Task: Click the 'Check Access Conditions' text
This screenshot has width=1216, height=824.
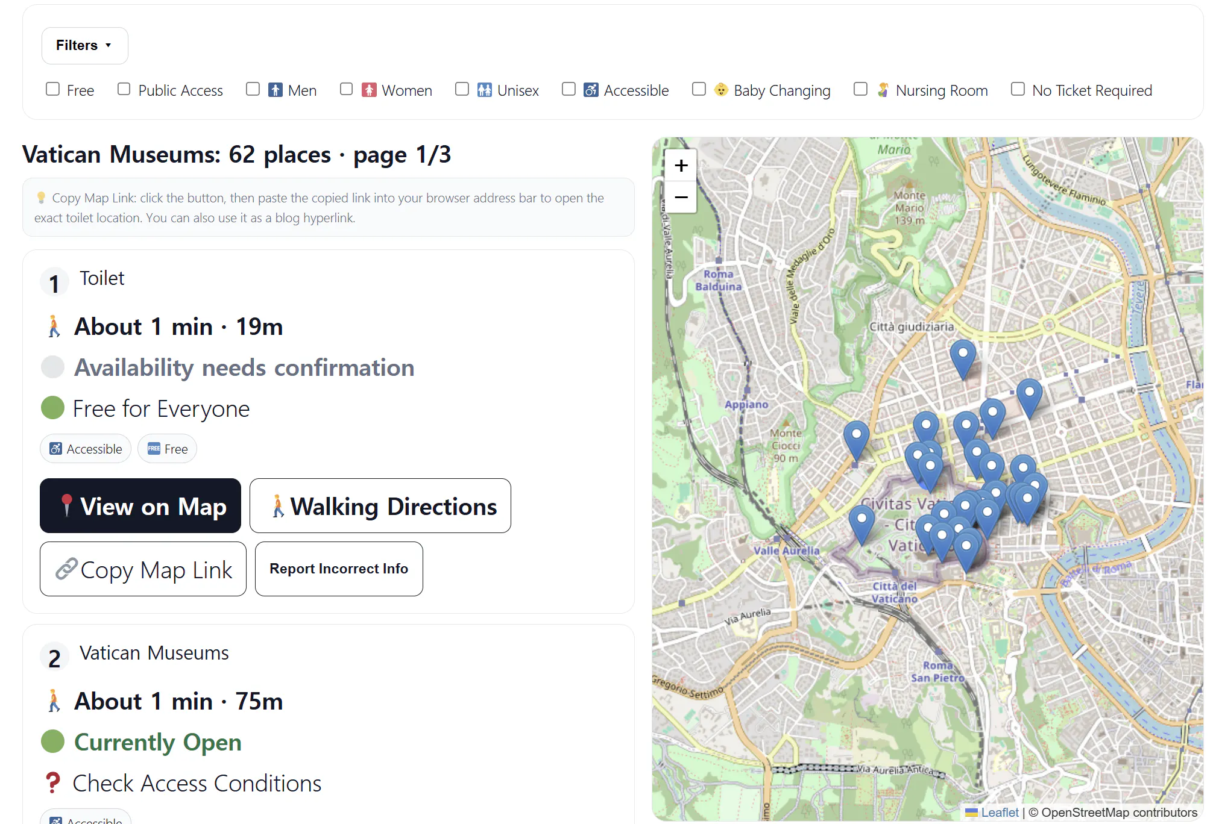Action: click(x=197, y=783)
